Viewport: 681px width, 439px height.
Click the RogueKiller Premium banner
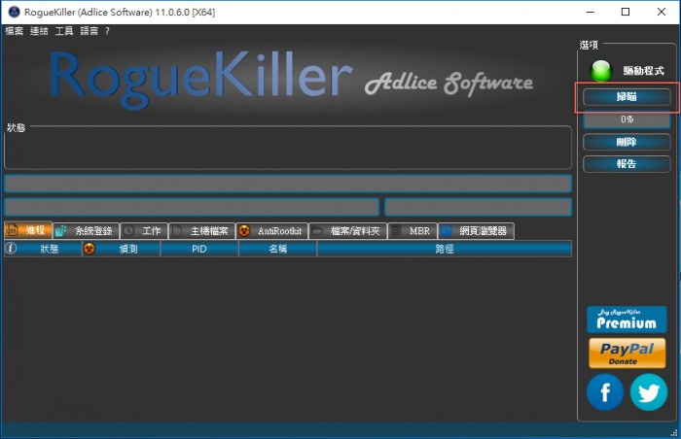coord(627,320)
